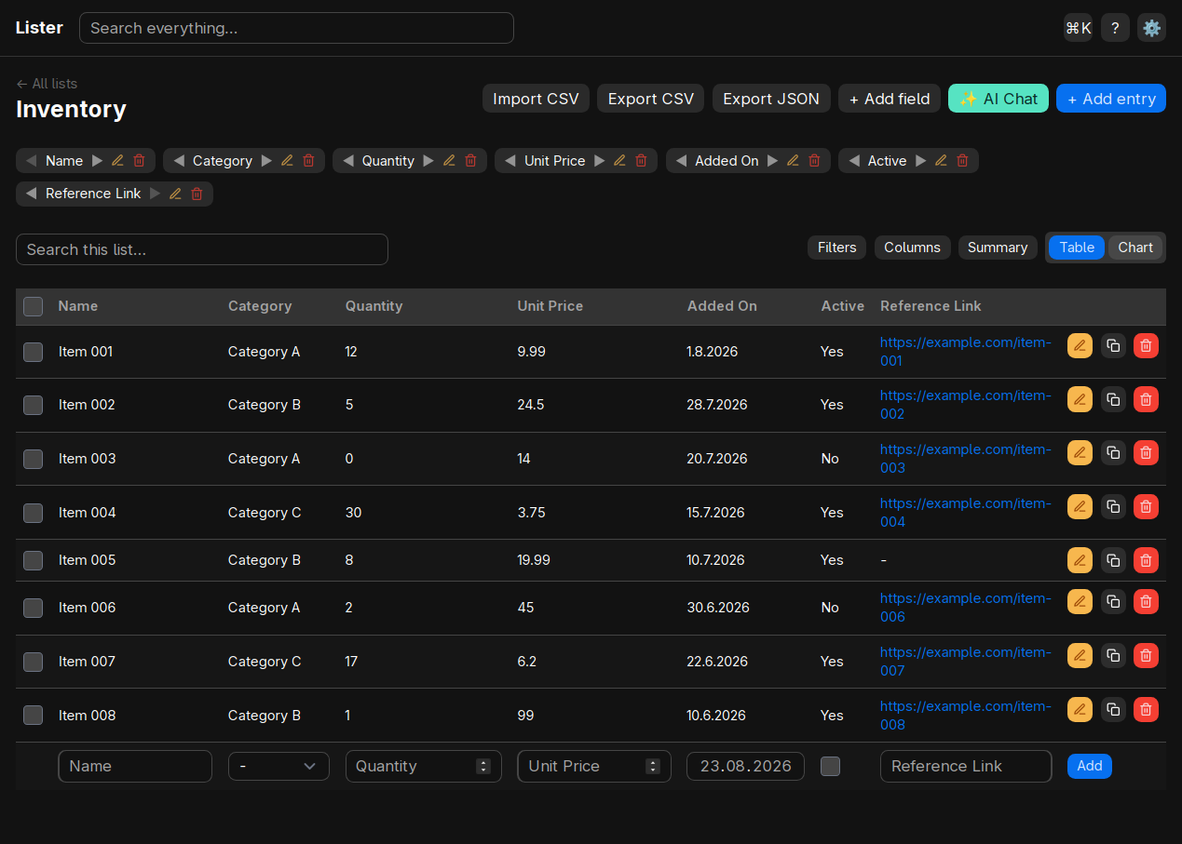Tick the Active checkbox in new entry row
This screenshot has height=844, width=1182.
tap(830, 766)
